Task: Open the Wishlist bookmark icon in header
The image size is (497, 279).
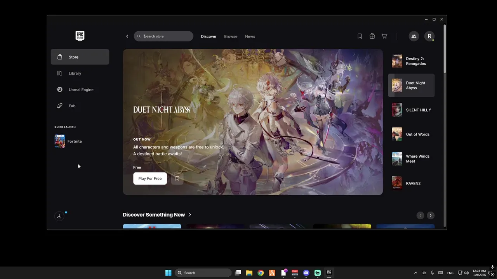Action: (x=360, y=36)
